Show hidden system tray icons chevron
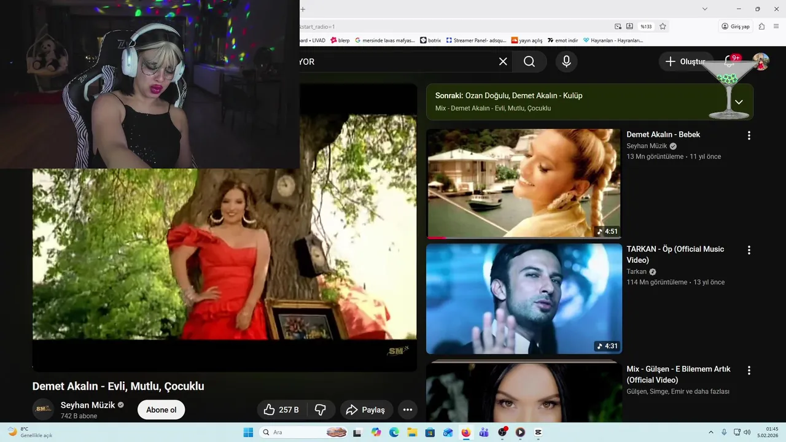The width and height of the screenshot is (786, 442). (x=711, y=432)
